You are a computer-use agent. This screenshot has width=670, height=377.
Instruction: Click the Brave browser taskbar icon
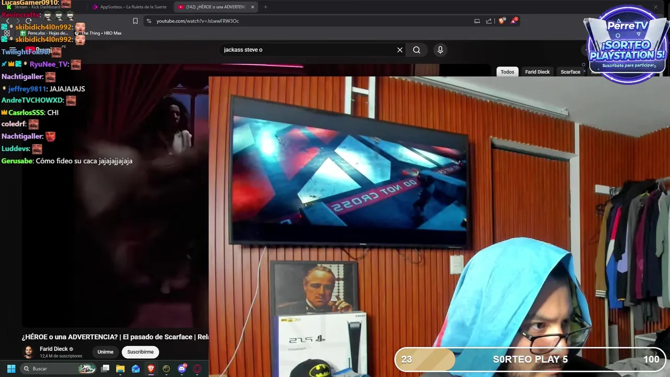click(x=151, y=369)
